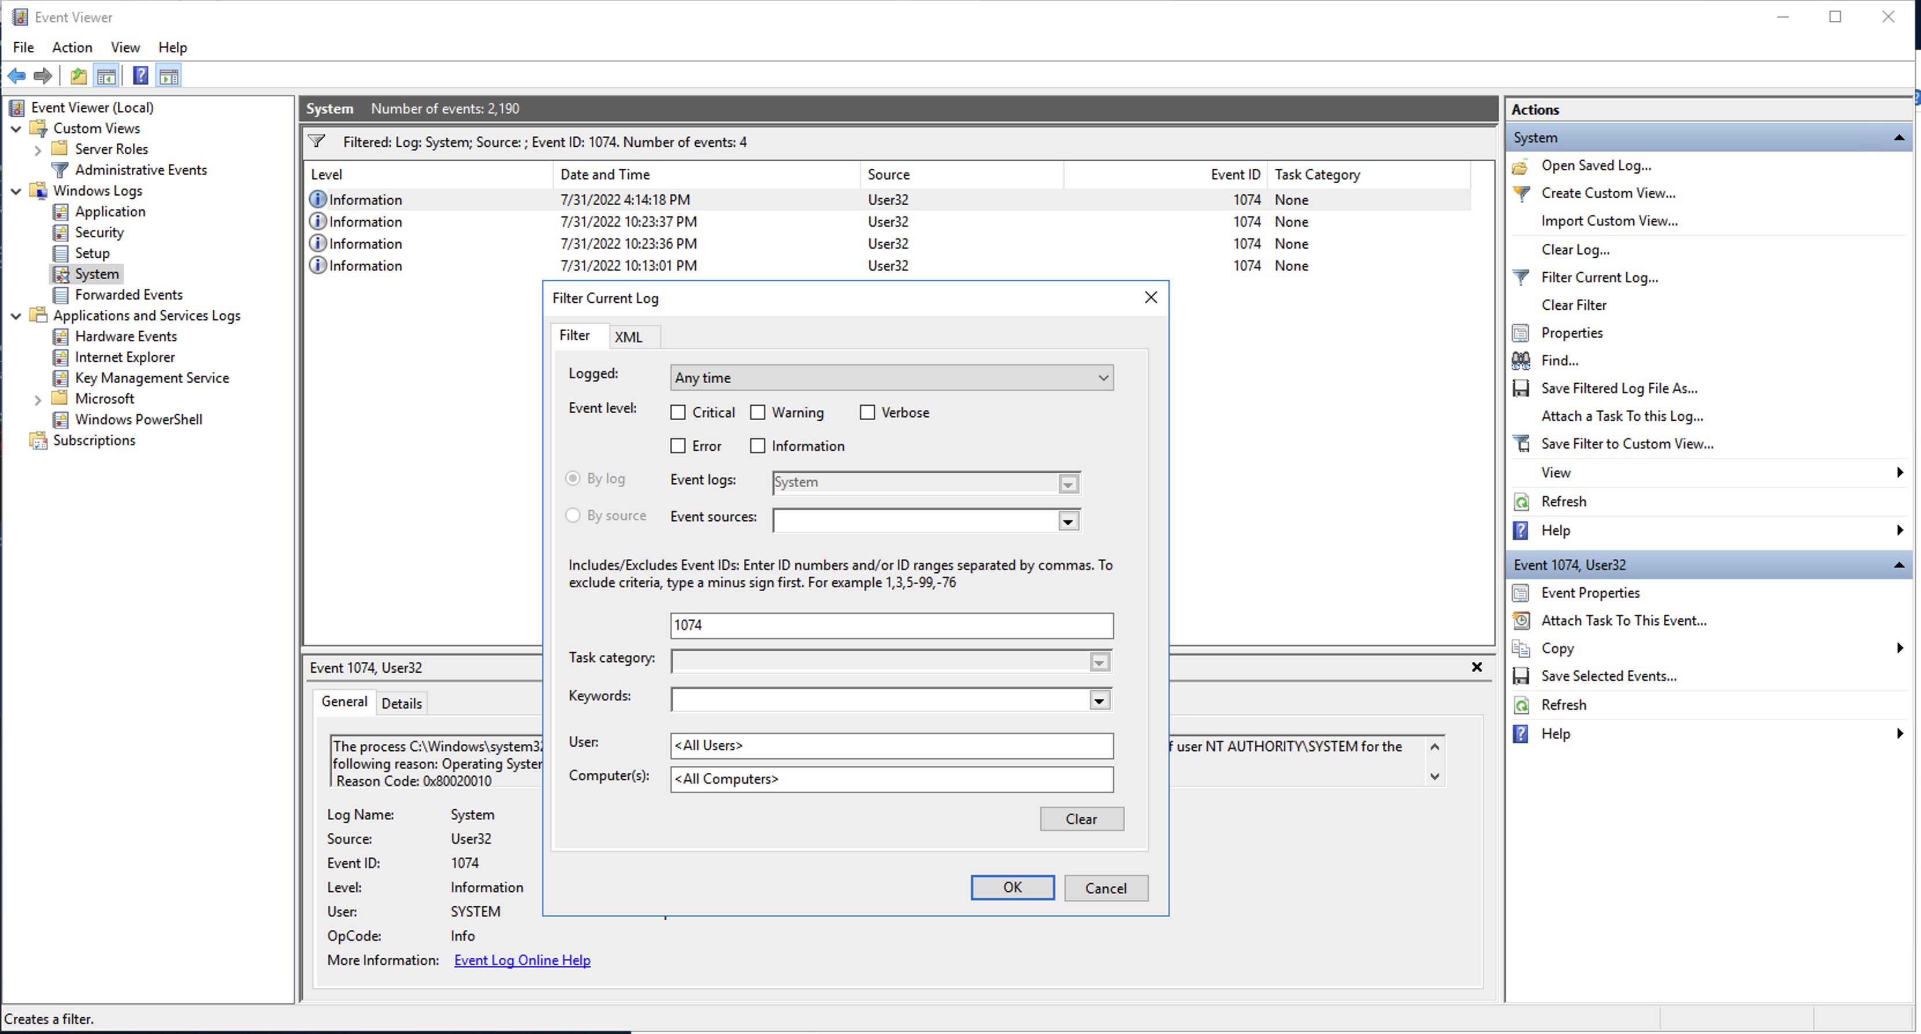Click the Security log icon in tree

61,233
